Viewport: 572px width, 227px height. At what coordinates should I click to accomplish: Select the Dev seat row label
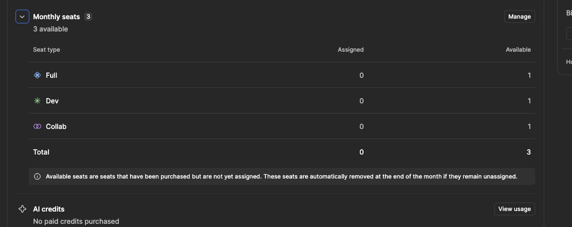pos(52,101)
